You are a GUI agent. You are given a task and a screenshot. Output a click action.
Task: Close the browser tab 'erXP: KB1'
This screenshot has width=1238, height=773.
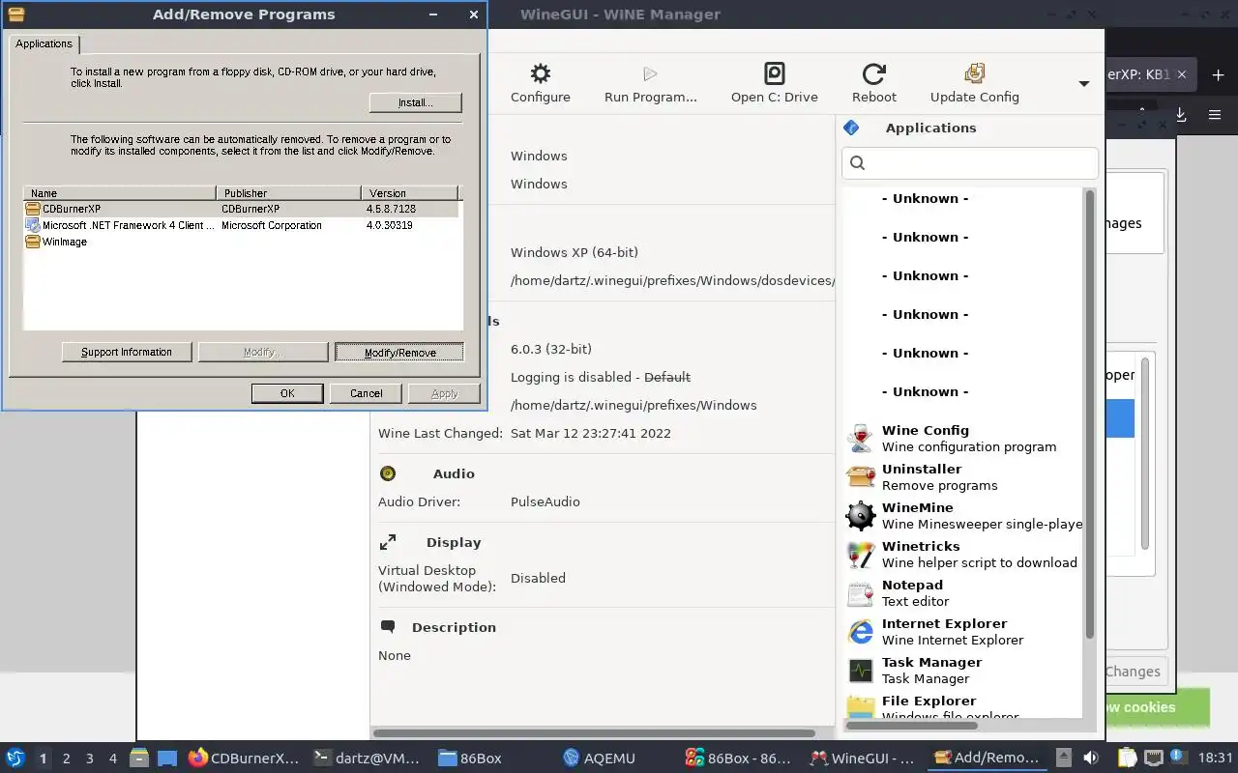pyautogui.click(x=1182, y=74)
